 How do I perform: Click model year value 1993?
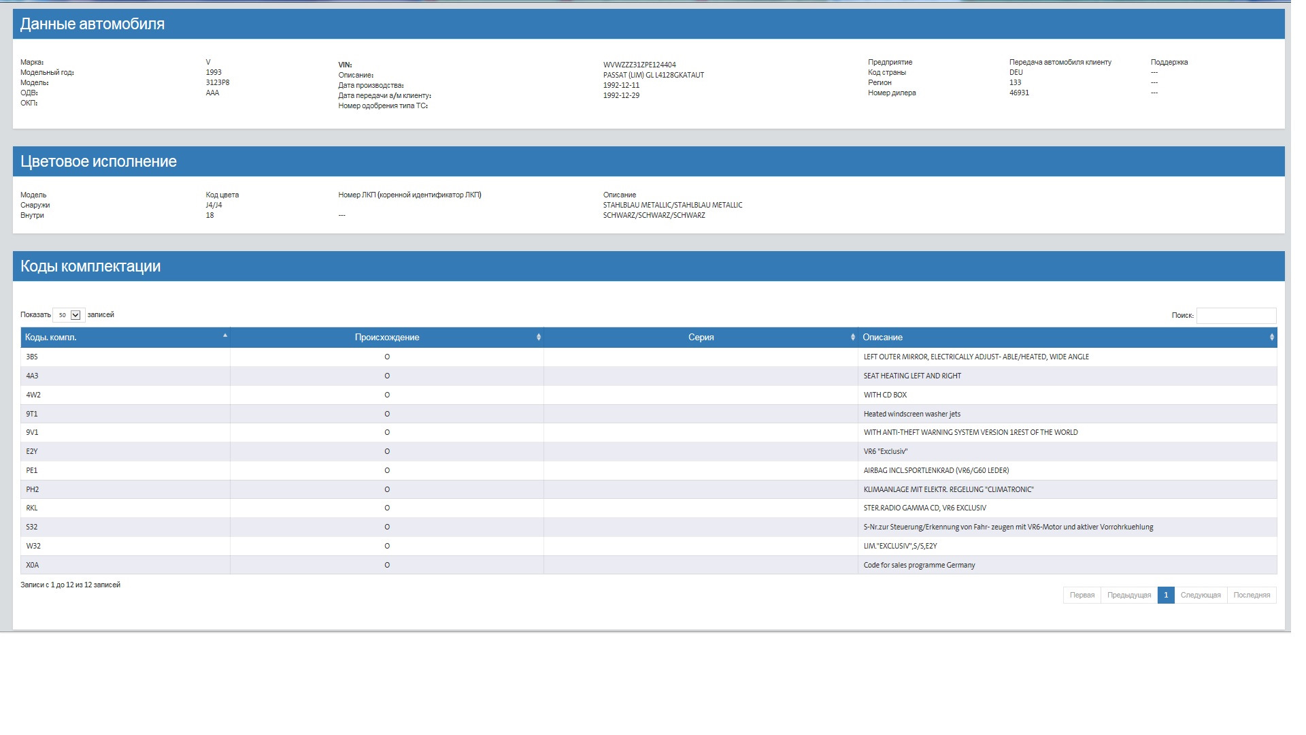pos(214,72)
